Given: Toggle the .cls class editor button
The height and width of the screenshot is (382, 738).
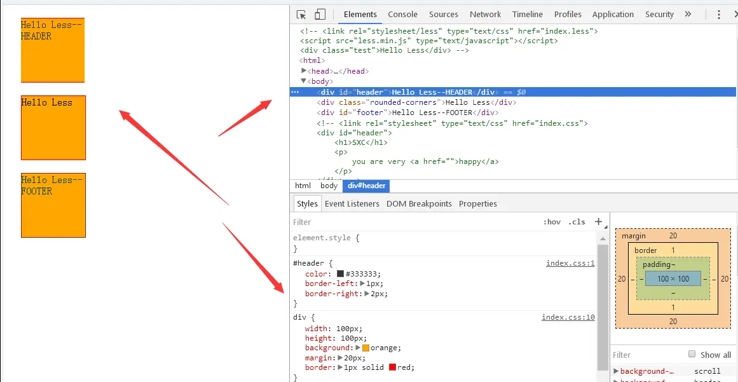Looking at the screenshot, I should pyautogui.click(x=577, y=222).
